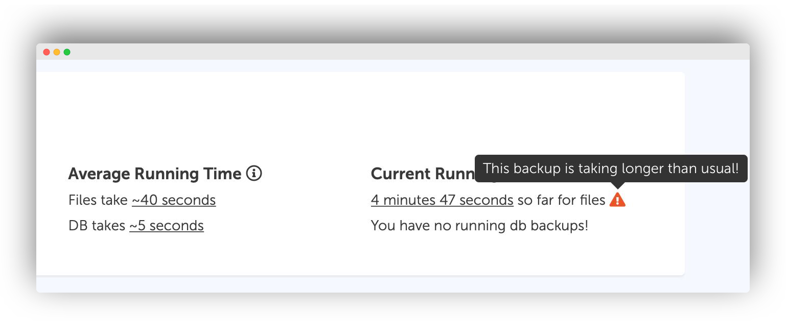Click the green zoom window control
Image resolution: width=786 pixels, height=336 pixels.
pos(67,52)
